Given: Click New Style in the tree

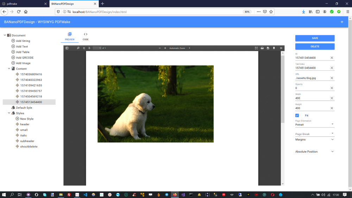Looking at the screenshot, I should (x=27, y=119).
